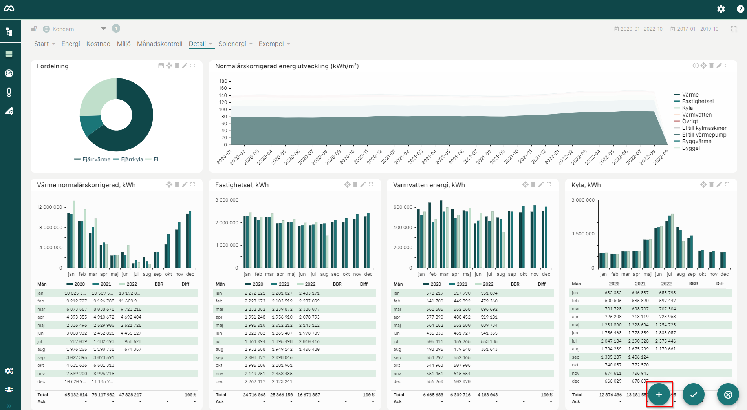Viewport: 747px width, 410px height.
Task: Toggle Byggvärme series in area chart legend
Action: coord(692,141)
